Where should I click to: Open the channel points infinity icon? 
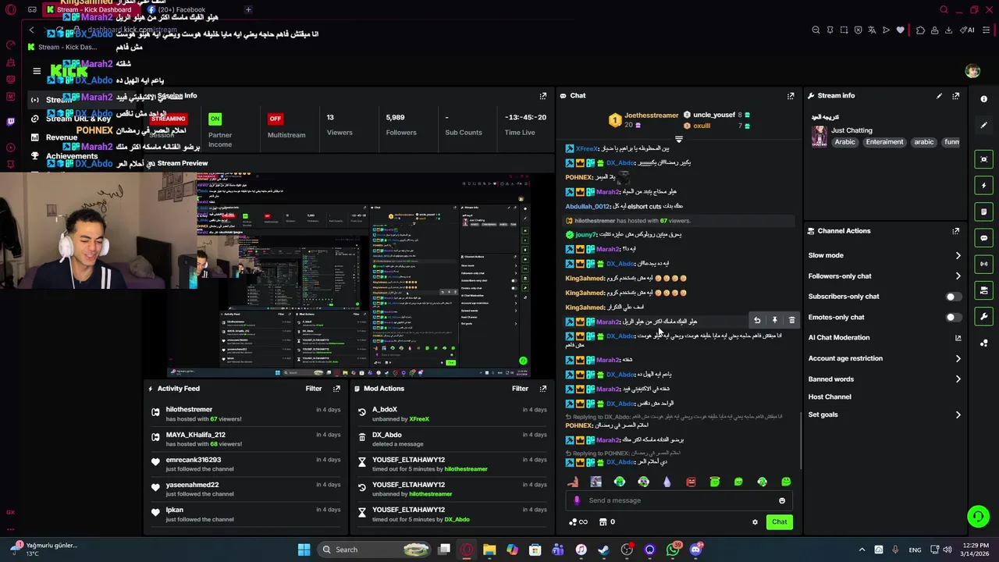coord(578,522)
